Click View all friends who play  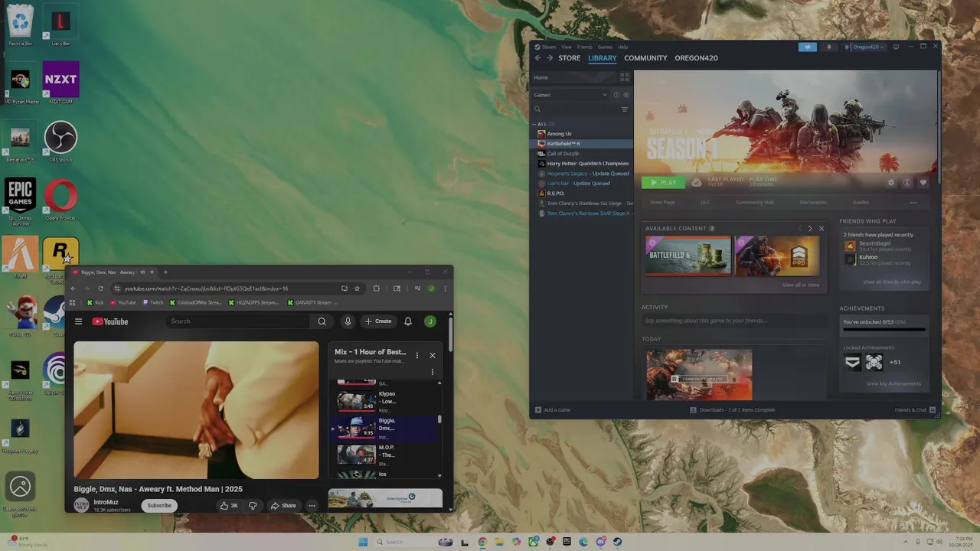pos(892,282)
